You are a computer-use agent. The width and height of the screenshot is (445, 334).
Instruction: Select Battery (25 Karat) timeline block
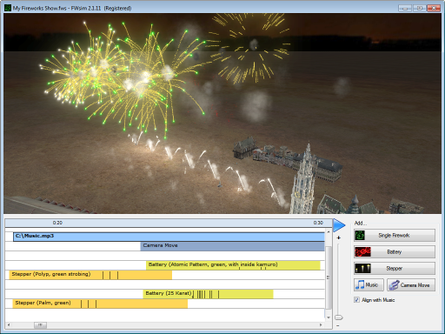pos(208,294)
